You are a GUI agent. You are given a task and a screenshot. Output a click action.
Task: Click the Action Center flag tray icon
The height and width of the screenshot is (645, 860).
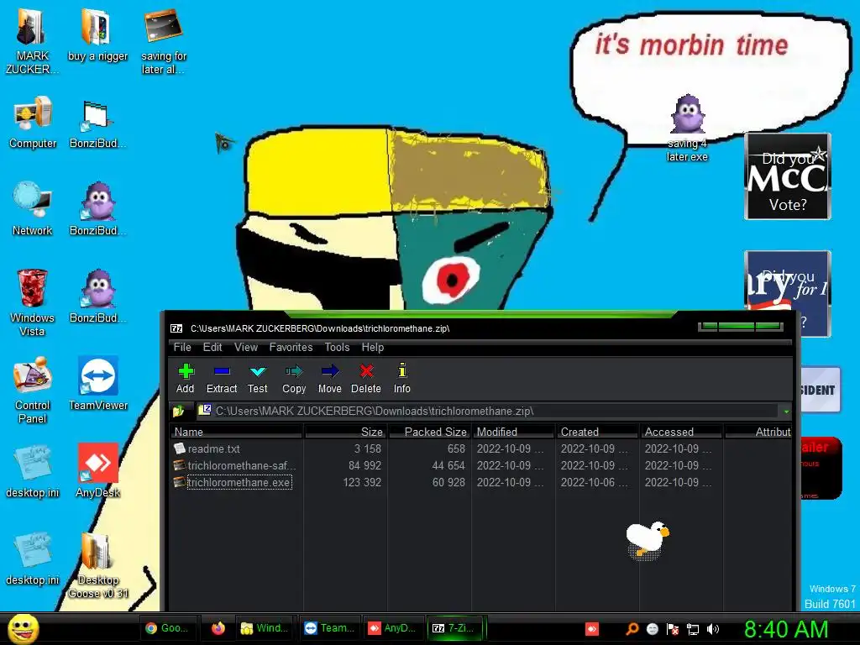pyautogui.click(x=673, y=629)
